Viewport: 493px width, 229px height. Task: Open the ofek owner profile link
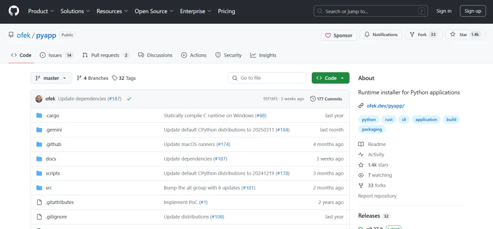pyautogui.click(x=24, y=35)
